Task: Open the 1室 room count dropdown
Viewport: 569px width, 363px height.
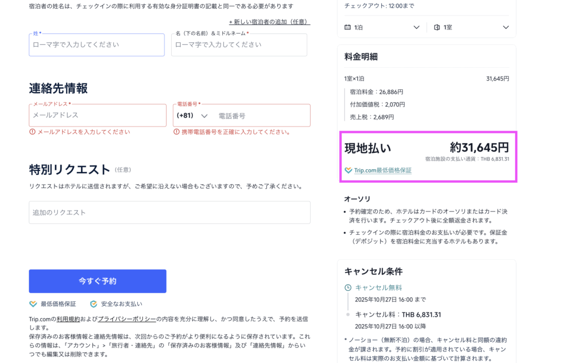Action: click(x=505, y=27)
